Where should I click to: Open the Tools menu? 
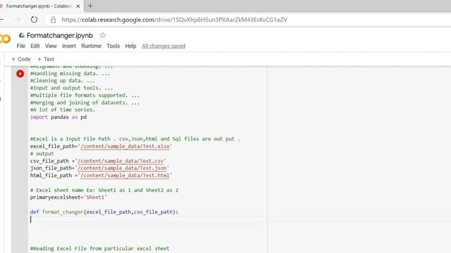pyautogui.click(x=113, y=46)
